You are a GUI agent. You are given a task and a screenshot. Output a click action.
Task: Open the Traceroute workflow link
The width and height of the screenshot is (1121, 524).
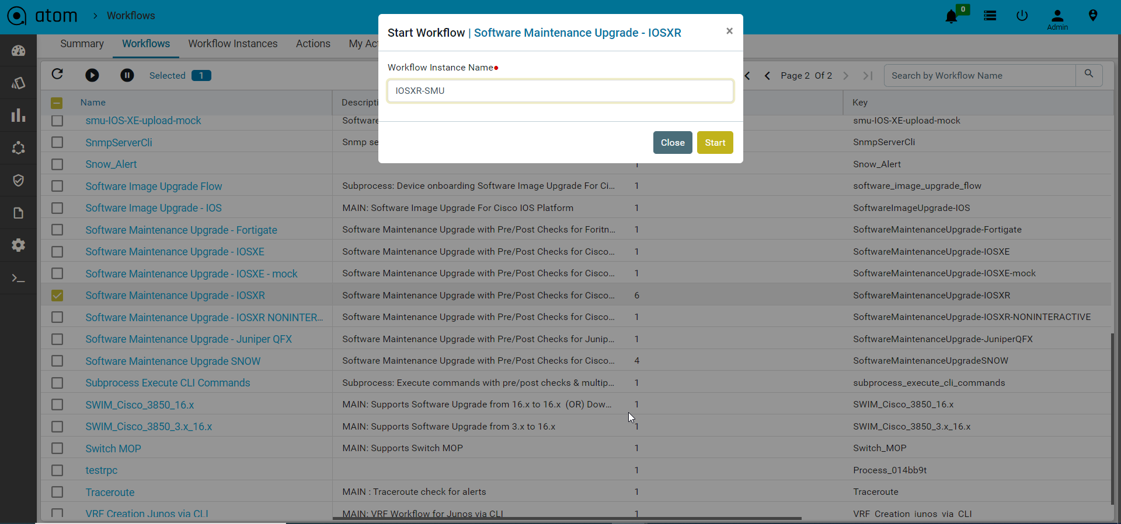pyautogui.click(x=110, y=493)
